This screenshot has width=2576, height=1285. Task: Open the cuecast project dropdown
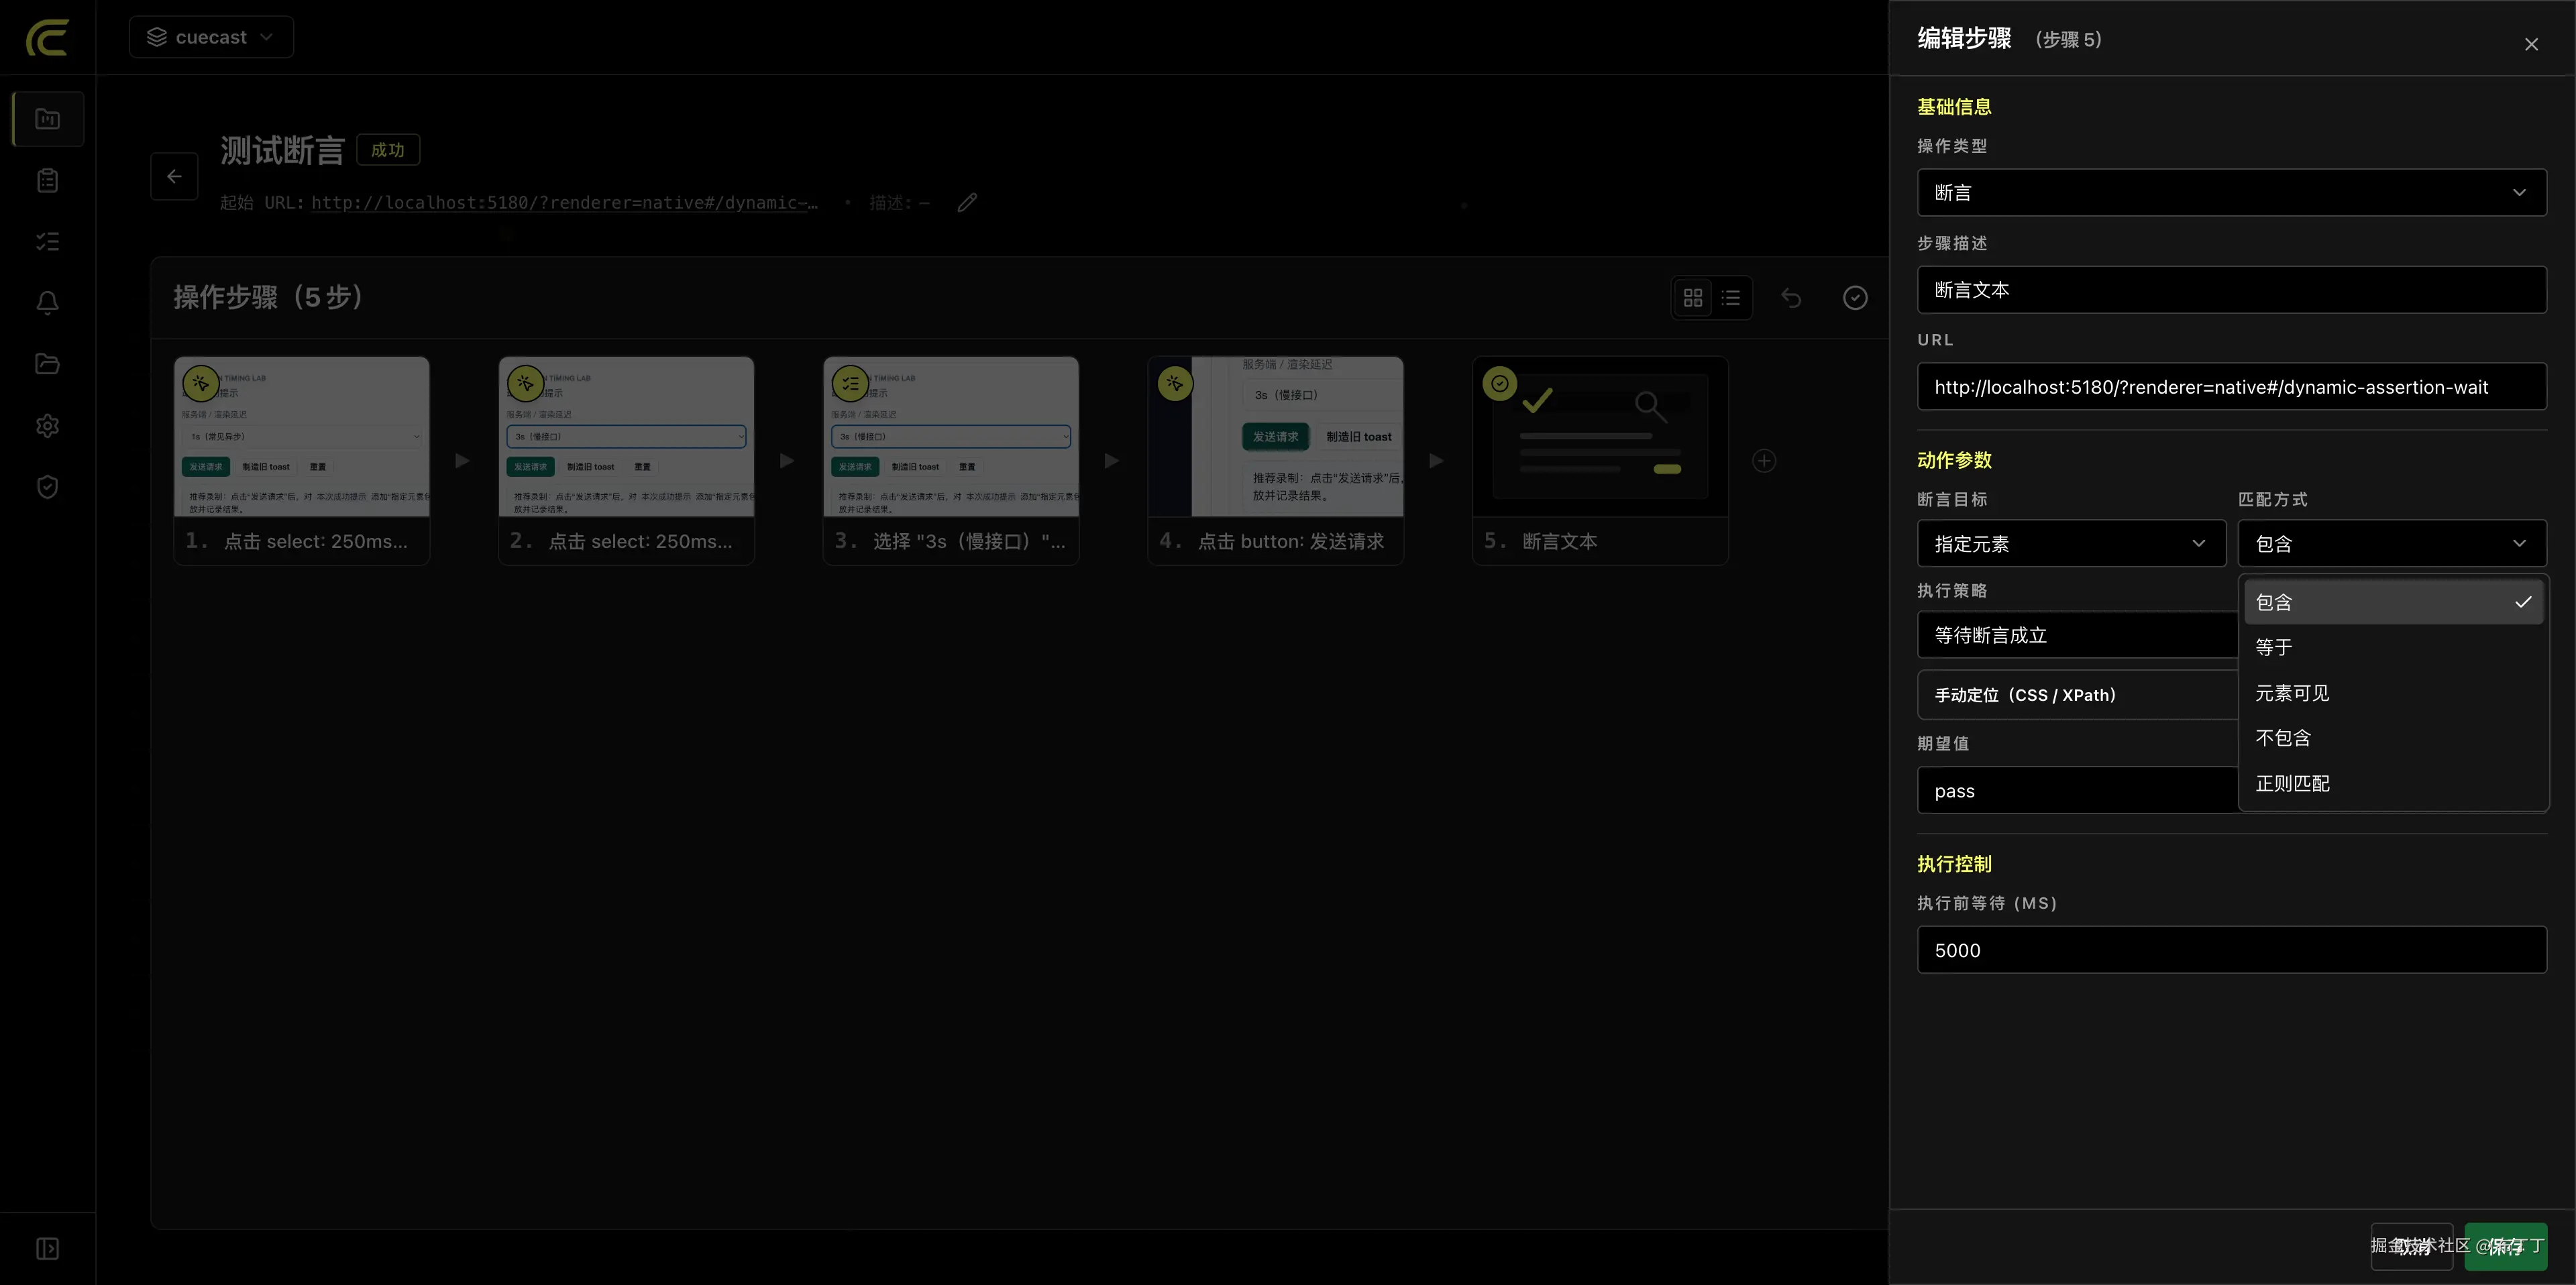click(x=211, y=37)
